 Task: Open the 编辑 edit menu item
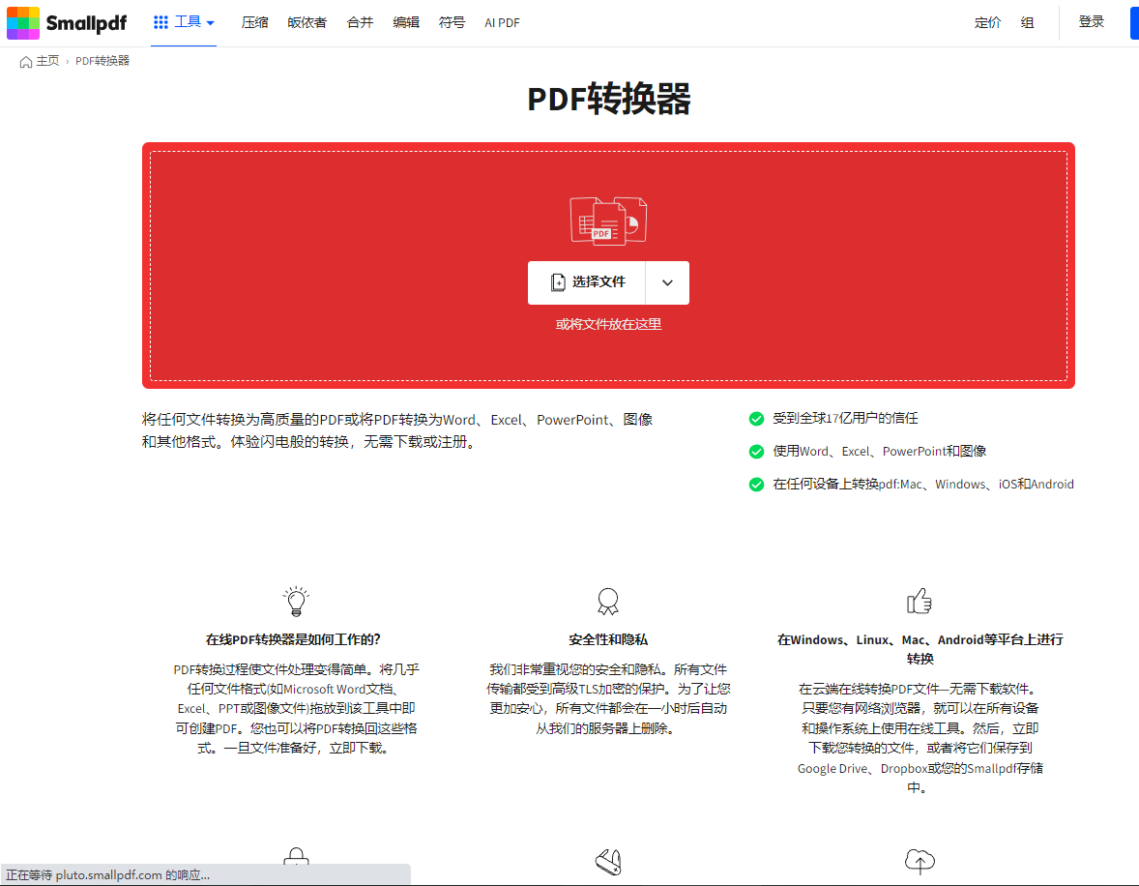(x=405, y=22)
